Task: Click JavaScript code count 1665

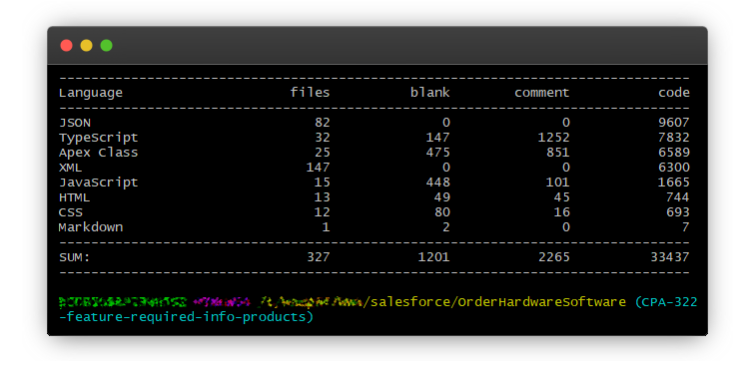Action: 673,182
